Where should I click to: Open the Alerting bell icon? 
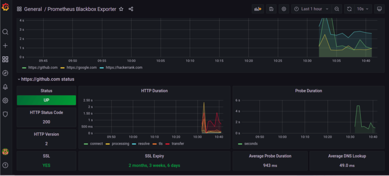point(5,87)
